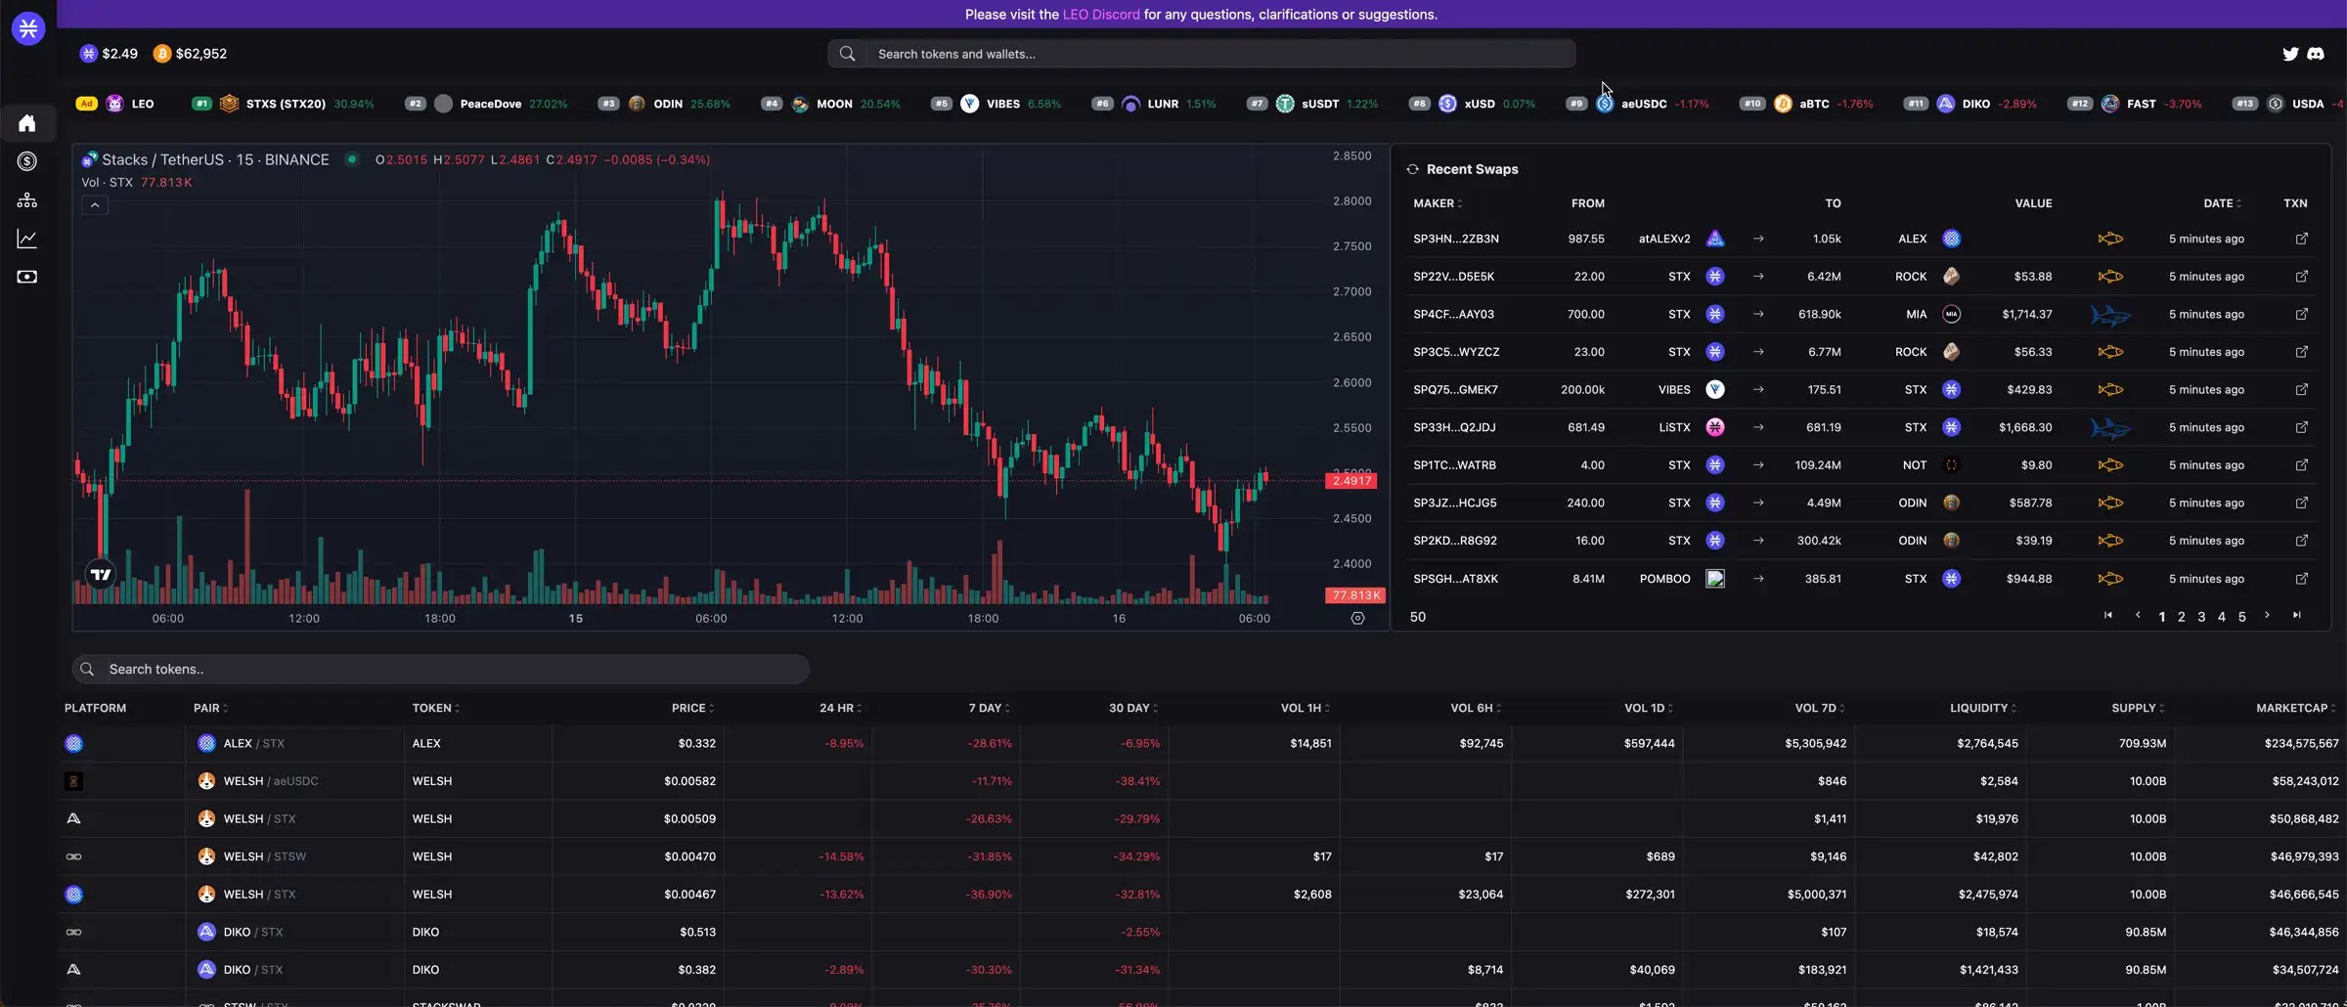
Task: Open chart settings gear icon
Action: coord(1357,618)
